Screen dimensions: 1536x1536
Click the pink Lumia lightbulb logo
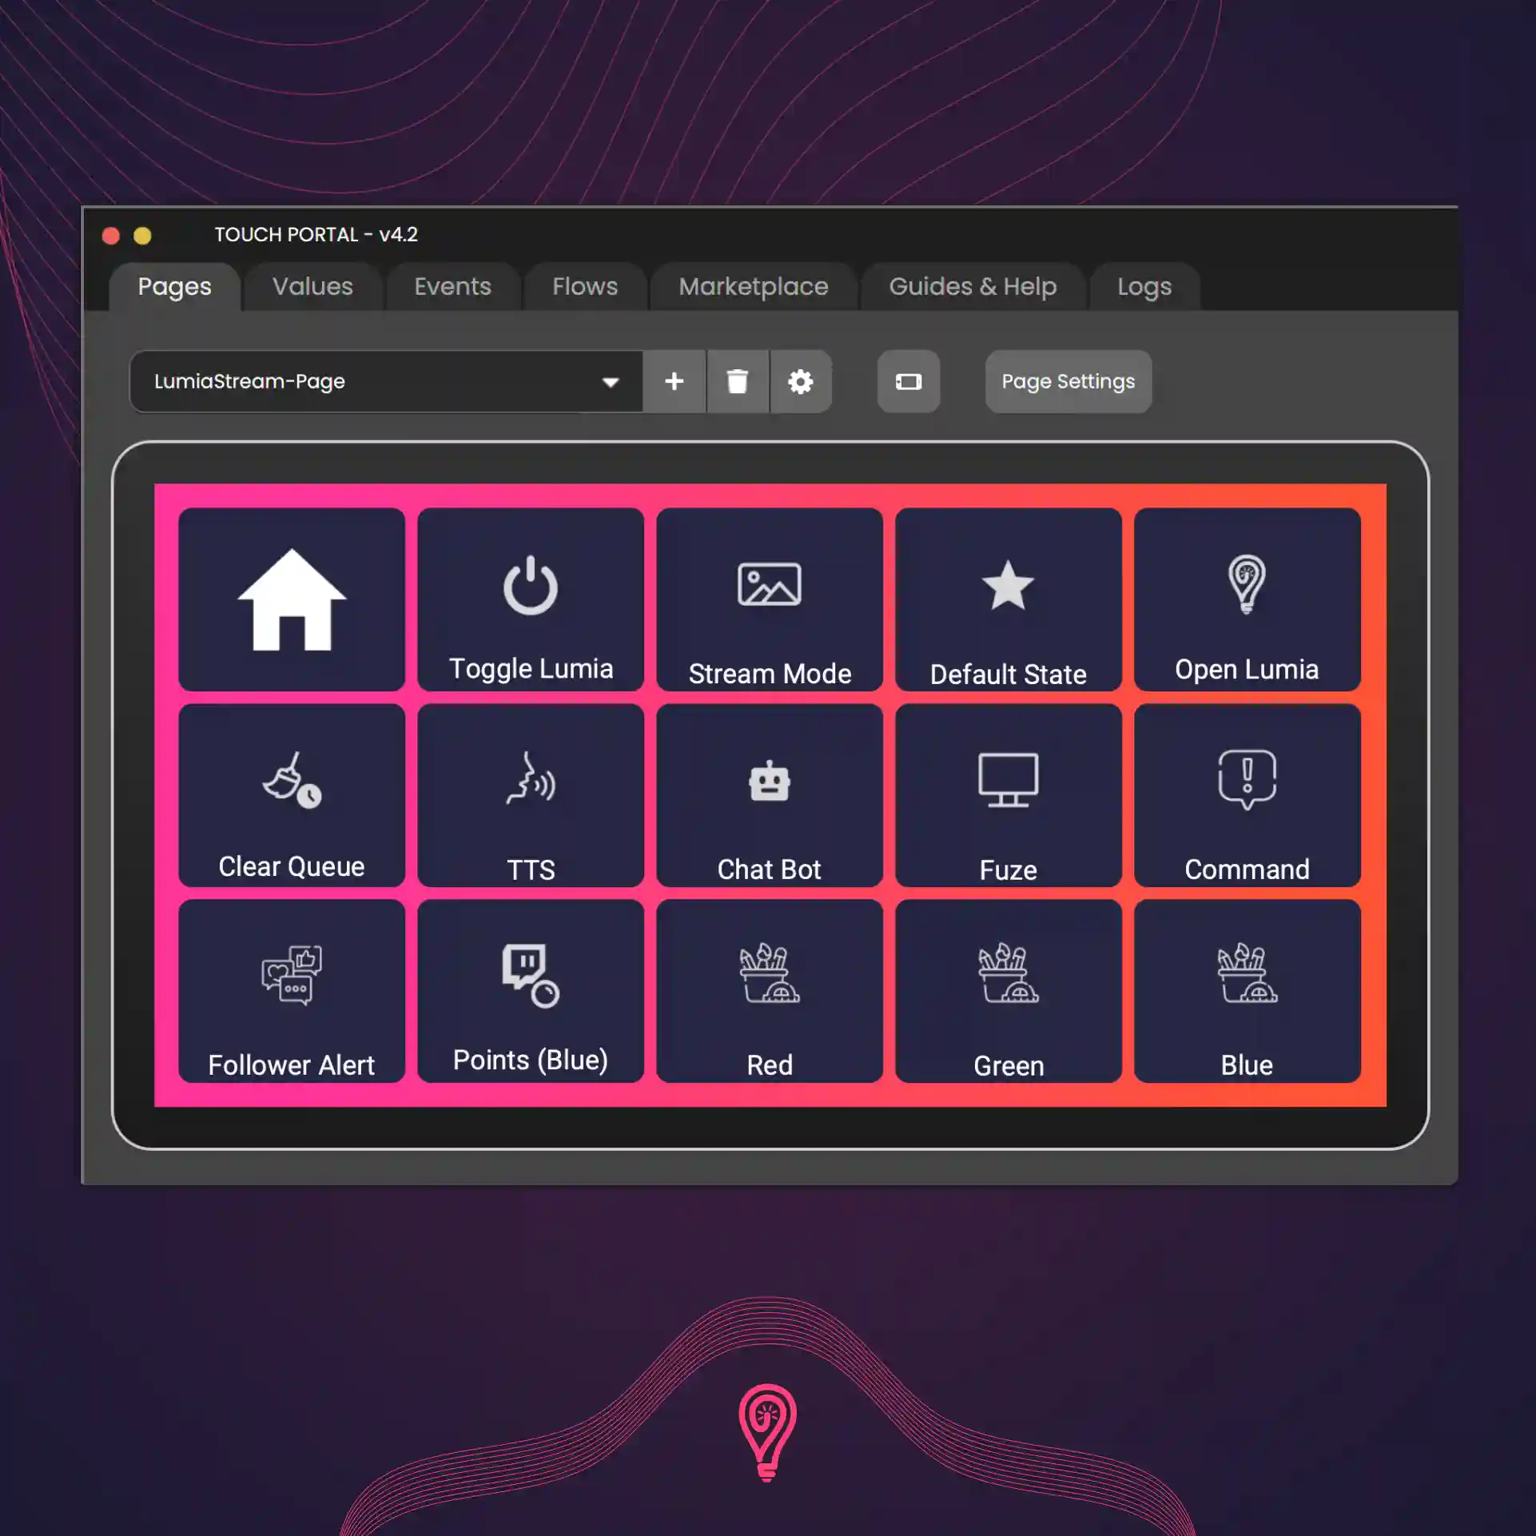point(767,1432)
